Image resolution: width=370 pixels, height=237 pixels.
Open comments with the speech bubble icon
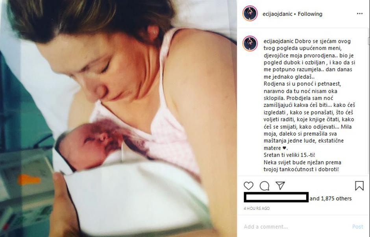[x=264, y=186]
